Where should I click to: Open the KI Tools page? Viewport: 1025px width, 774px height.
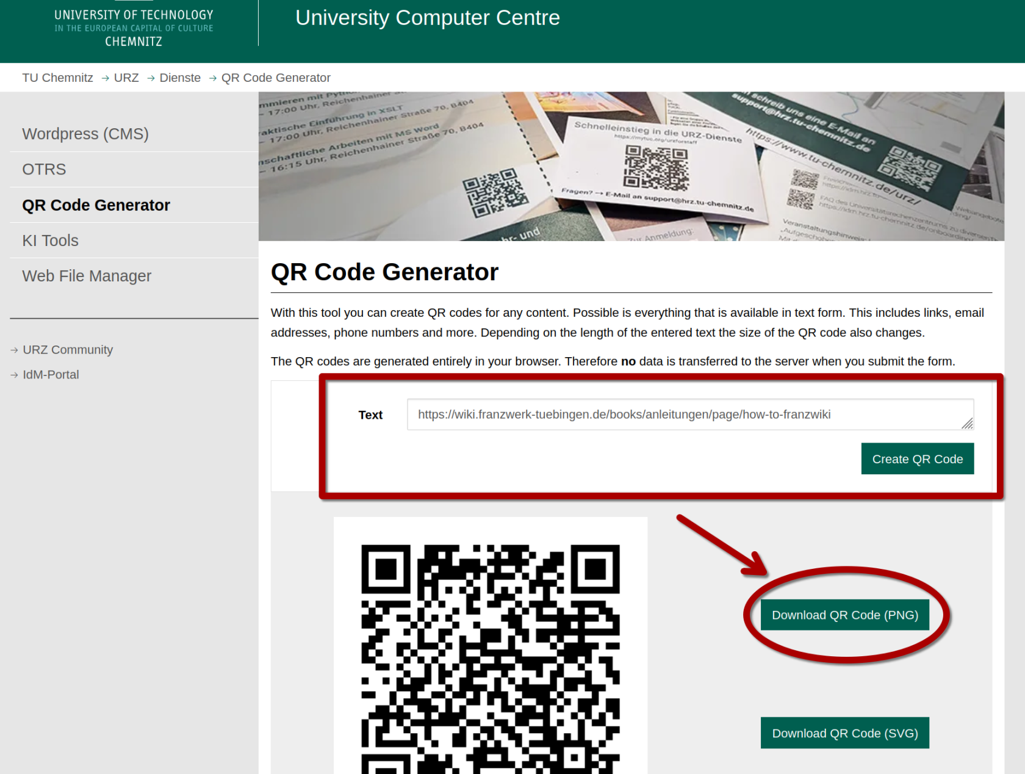coord(50,241)
